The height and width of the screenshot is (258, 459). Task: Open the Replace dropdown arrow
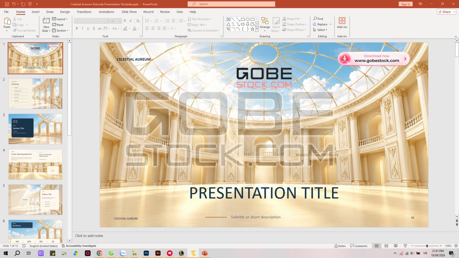[x=330, y=24]
